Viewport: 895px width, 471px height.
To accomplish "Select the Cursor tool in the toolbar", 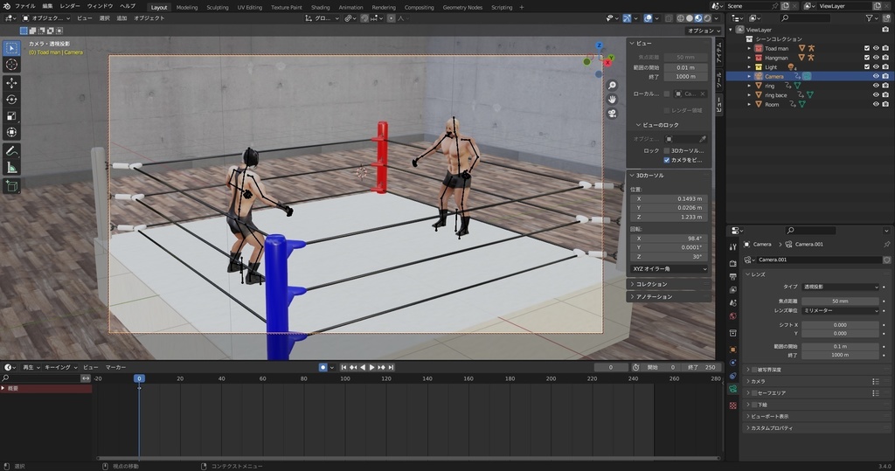I will pos(11,65).
